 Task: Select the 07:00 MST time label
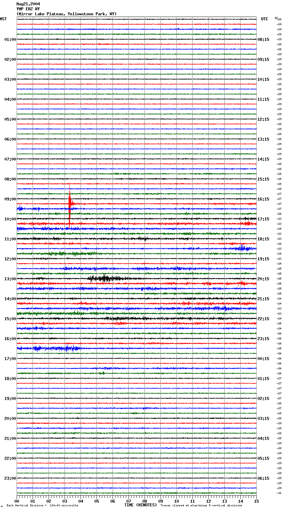pyautogui.click(x=10, y=159)
